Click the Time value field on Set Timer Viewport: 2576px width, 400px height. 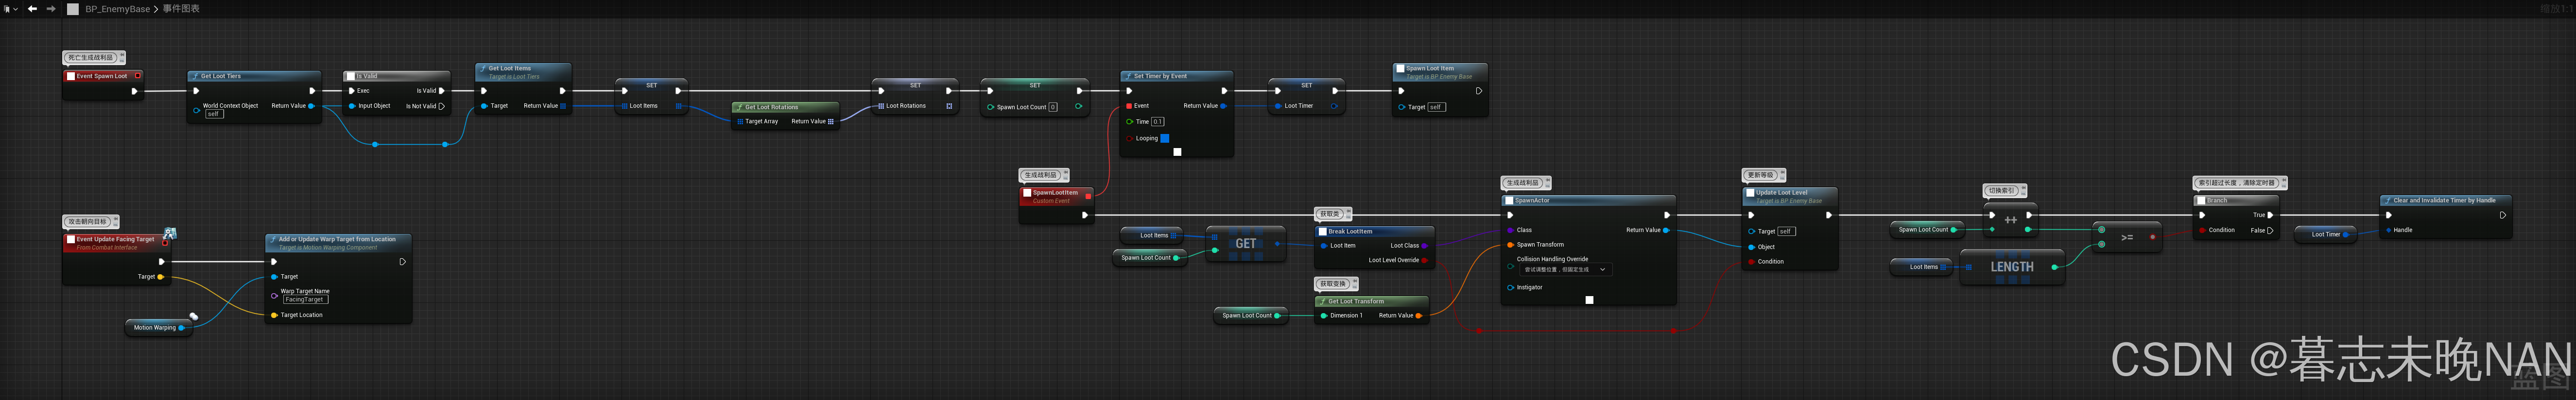[1157, 122]
